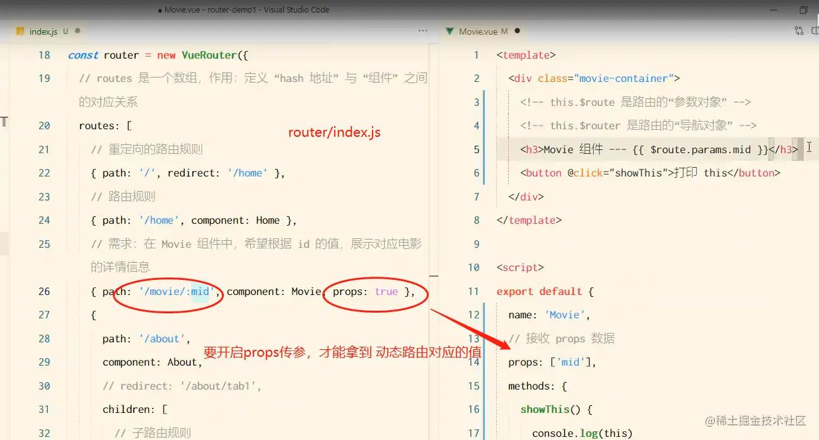Click the this.$router comment on line 4
The image size is (819, 440).
click(x=638, y=125)
